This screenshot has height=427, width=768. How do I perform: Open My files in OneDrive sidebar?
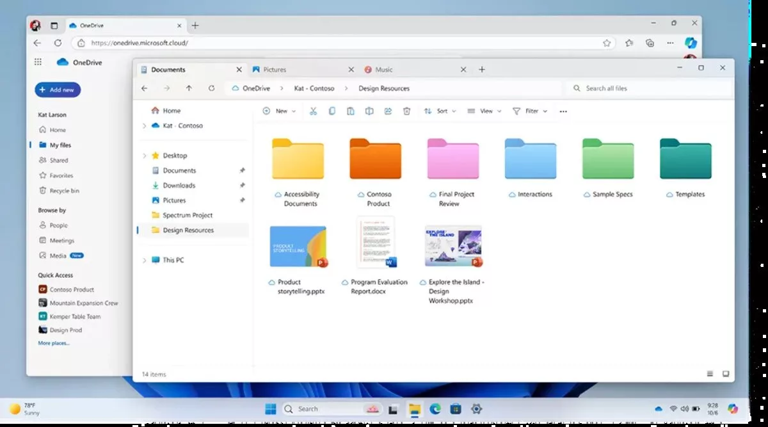pyautogui.click(x=55, y=145)
